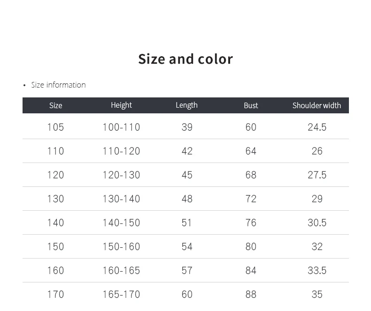Click the Length column header
Image resolution: width=371 pixels, height=311 pixels.
click(186, 105)
